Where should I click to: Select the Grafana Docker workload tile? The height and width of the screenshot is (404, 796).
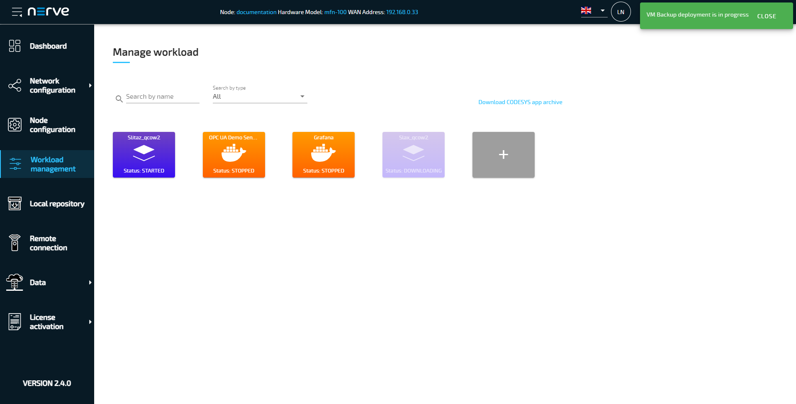(x=323, y=154)
